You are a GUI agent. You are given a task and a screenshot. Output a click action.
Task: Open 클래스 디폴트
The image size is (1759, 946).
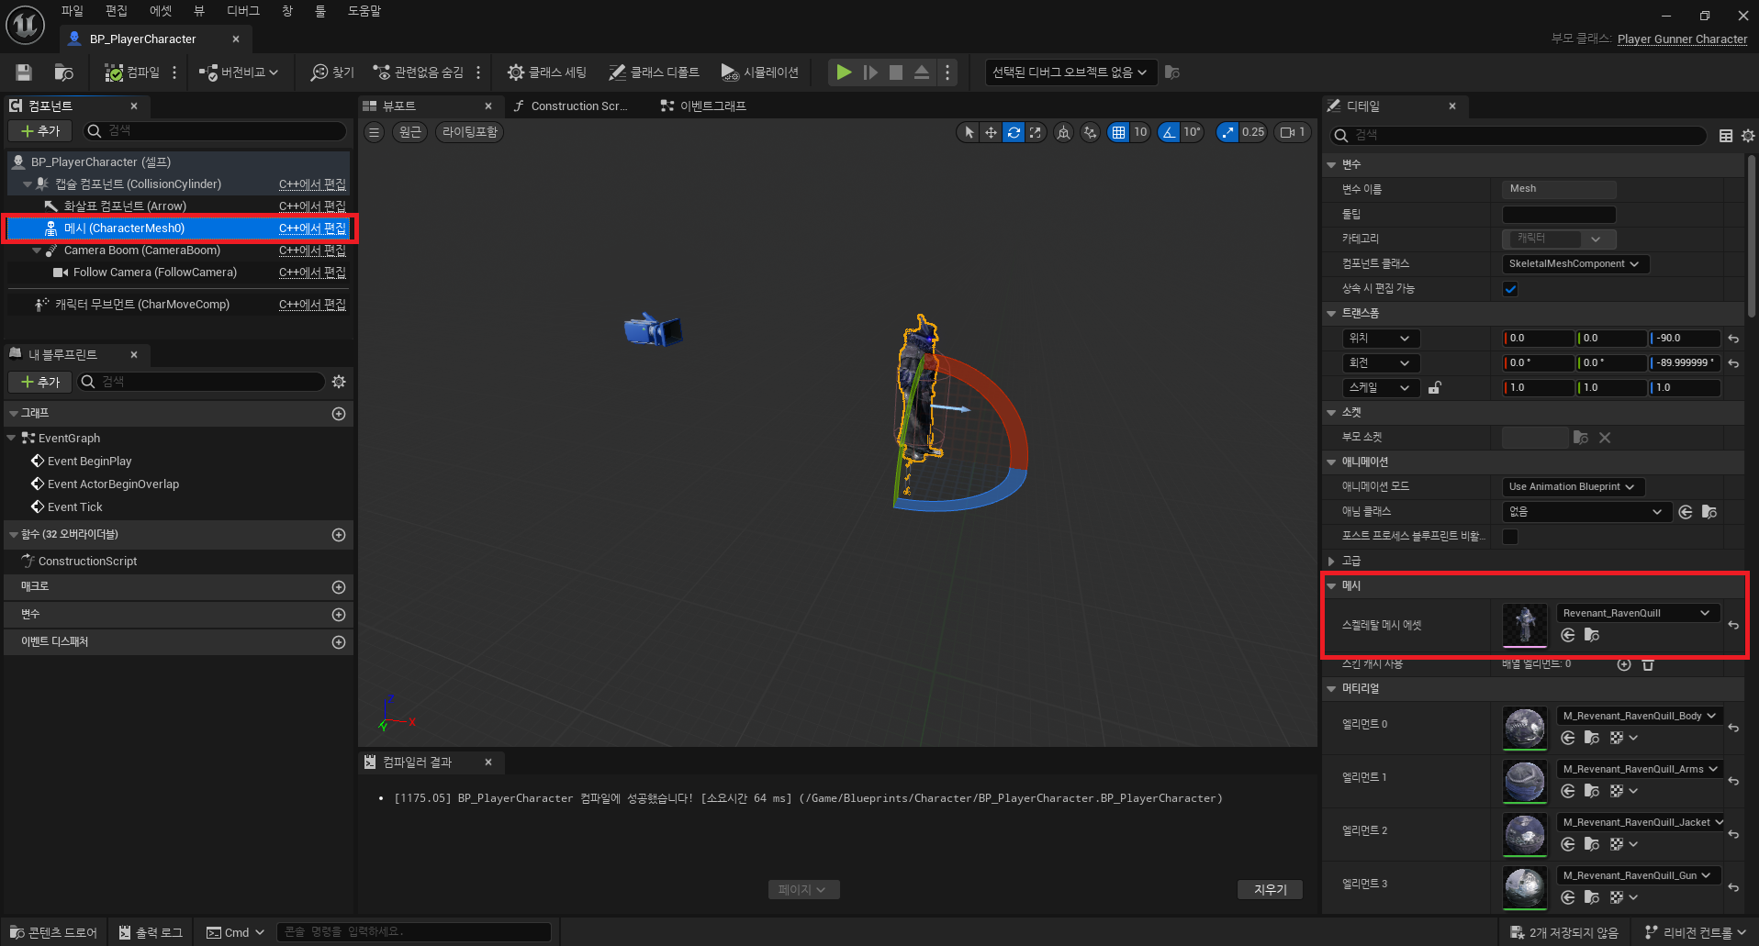tap(655, 72)
